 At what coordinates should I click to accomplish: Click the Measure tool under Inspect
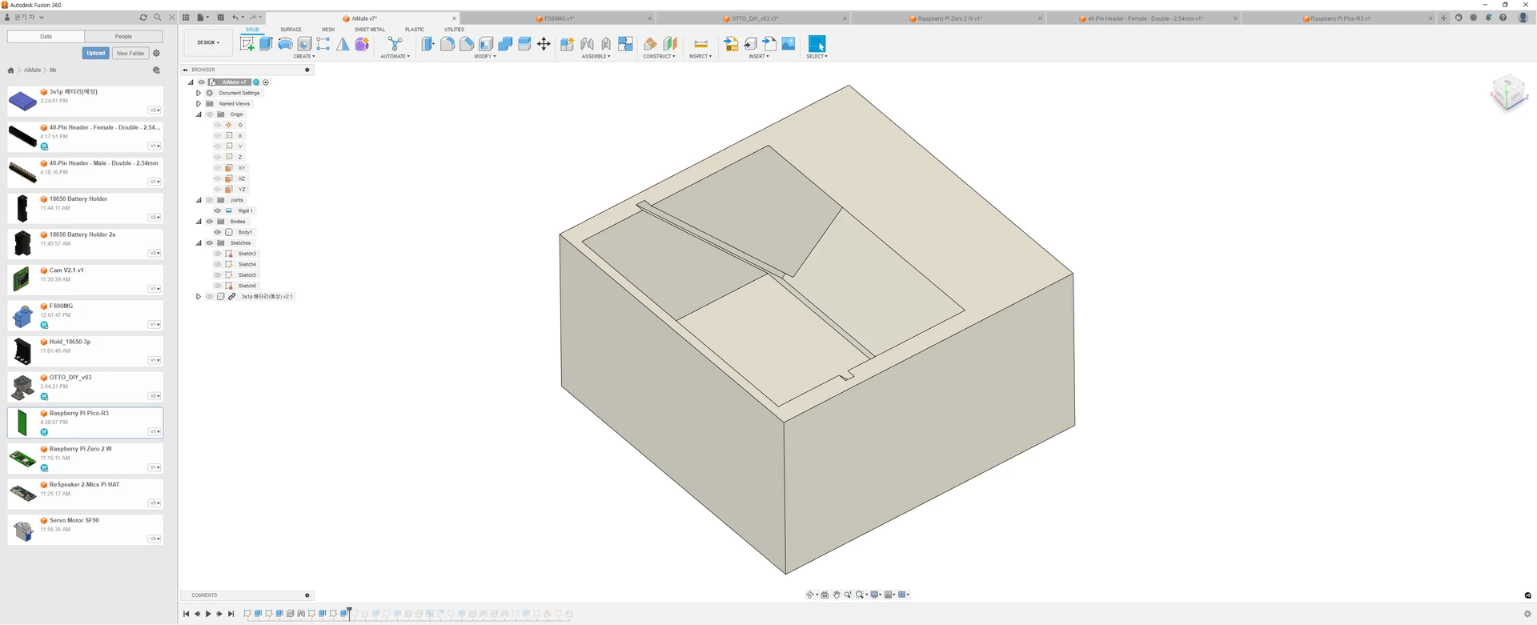click(700, 44)
